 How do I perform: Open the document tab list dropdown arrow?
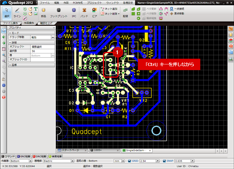click(225, 151)
